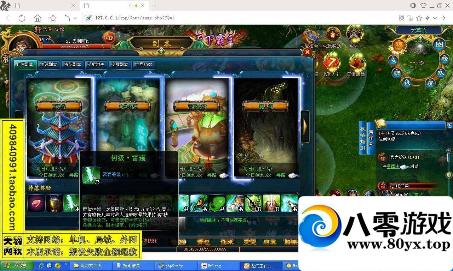Viewport: 453px width, 271px height.
Task: Click the 充值 recharge link
Action: (x=47, y=29)
